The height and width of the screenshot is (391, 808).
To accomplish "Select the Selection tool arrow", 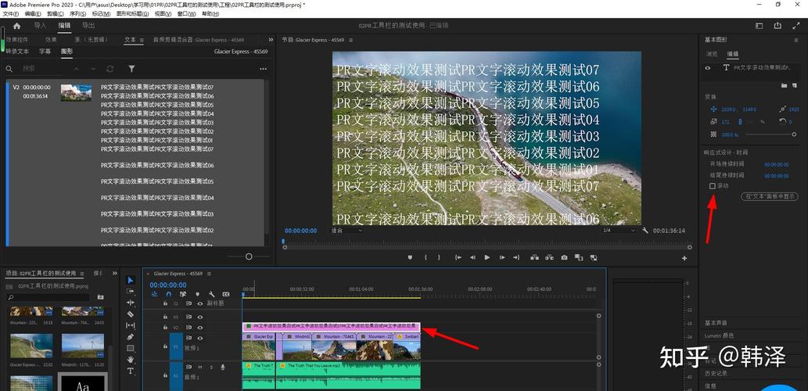I will (x=131, y=280).
